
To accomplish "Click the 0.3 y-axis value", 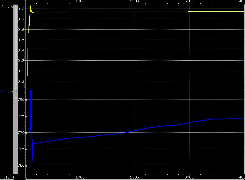I will [x=21, y=61].
